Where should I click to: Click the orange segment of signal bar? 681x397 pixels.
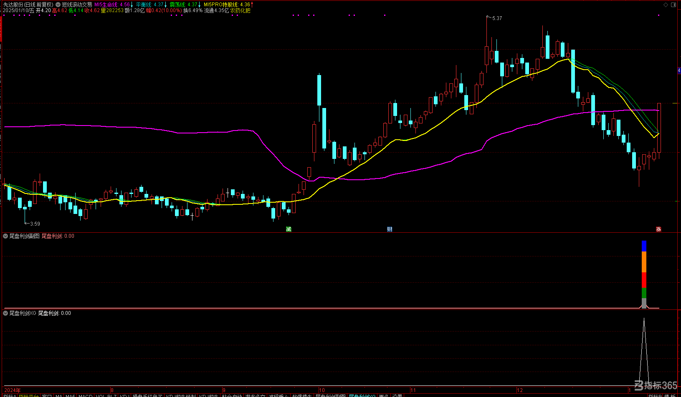(x=644, y=262)
